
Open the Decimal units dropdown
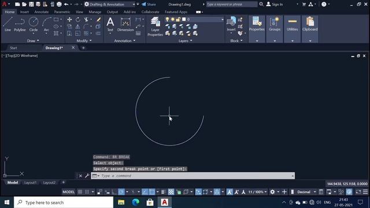tap(306, 192)
